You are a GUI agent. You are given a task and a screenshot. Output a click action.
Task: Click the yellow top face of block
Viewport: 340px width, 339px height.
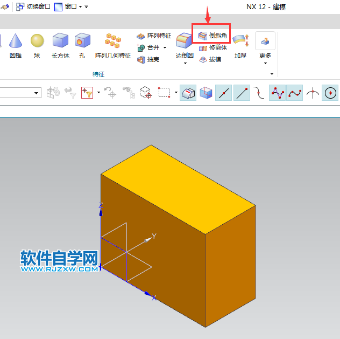[178, 189]
